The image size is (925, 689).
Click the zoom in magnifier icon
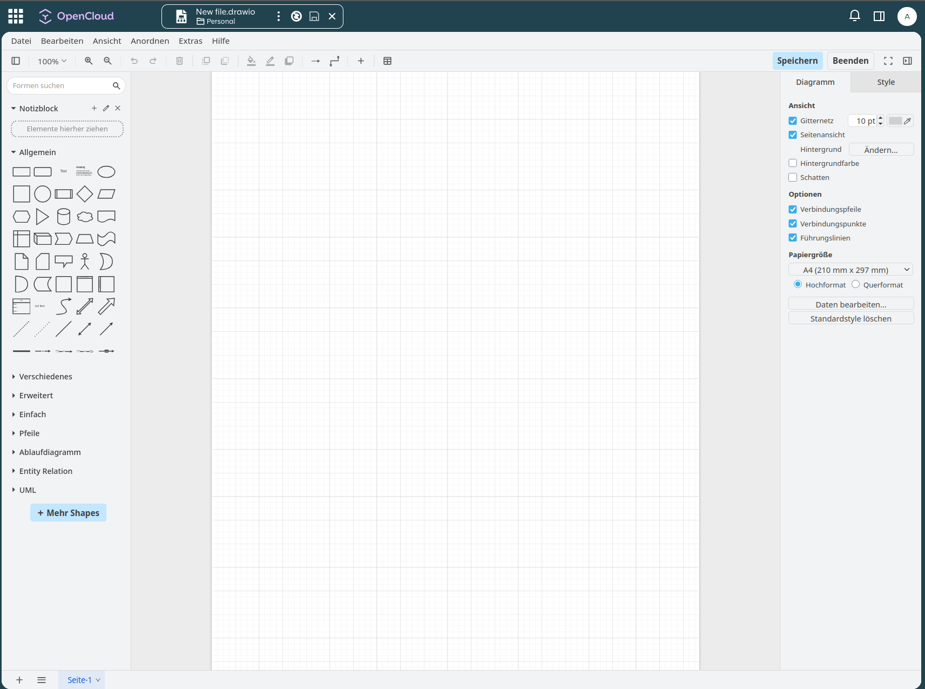point(89,61)
